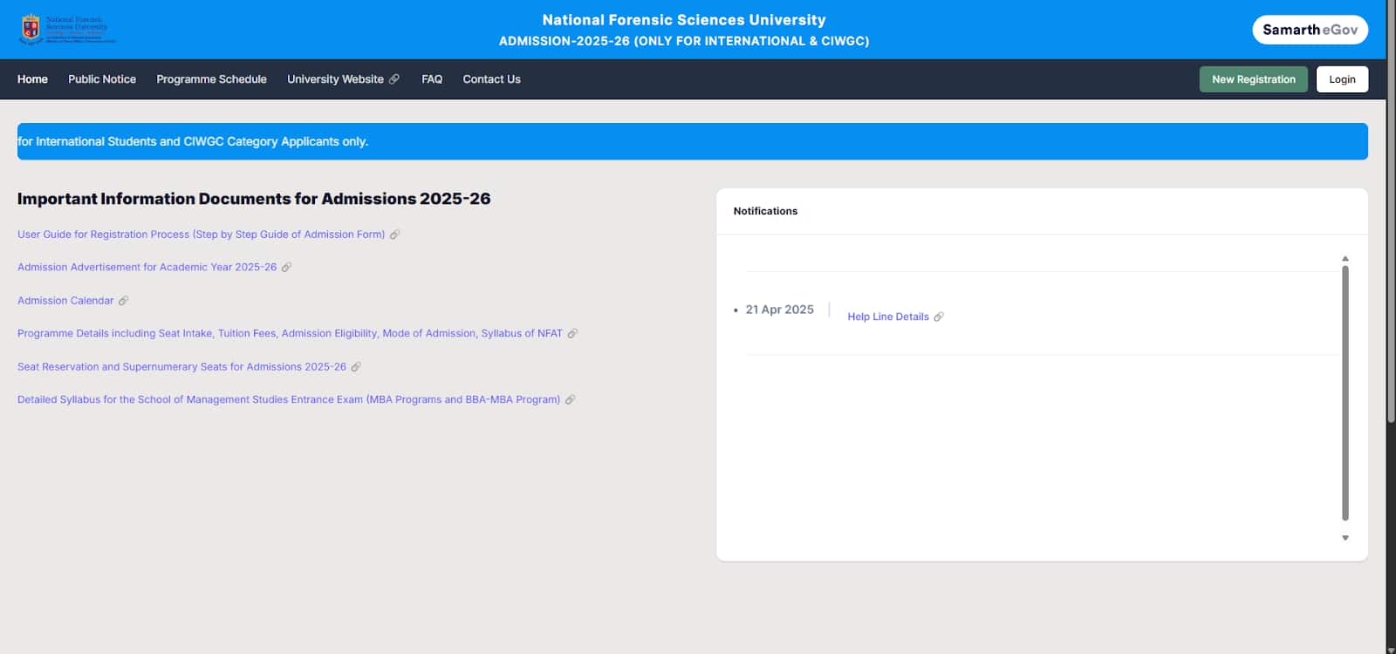Click the SamartheGov badge

[x=1310, y=30]
